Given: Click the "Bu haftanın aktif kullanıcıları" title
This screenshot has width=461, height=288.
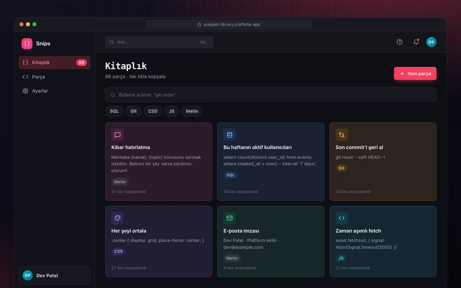Looking at the screenshot, I should click(x=258, y=147).
